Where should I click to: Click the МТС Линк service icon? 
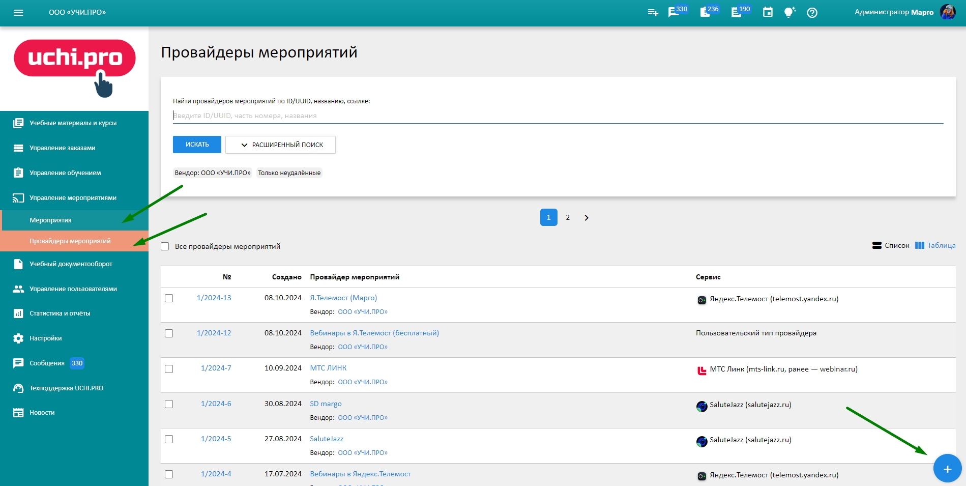click(701, 370)
